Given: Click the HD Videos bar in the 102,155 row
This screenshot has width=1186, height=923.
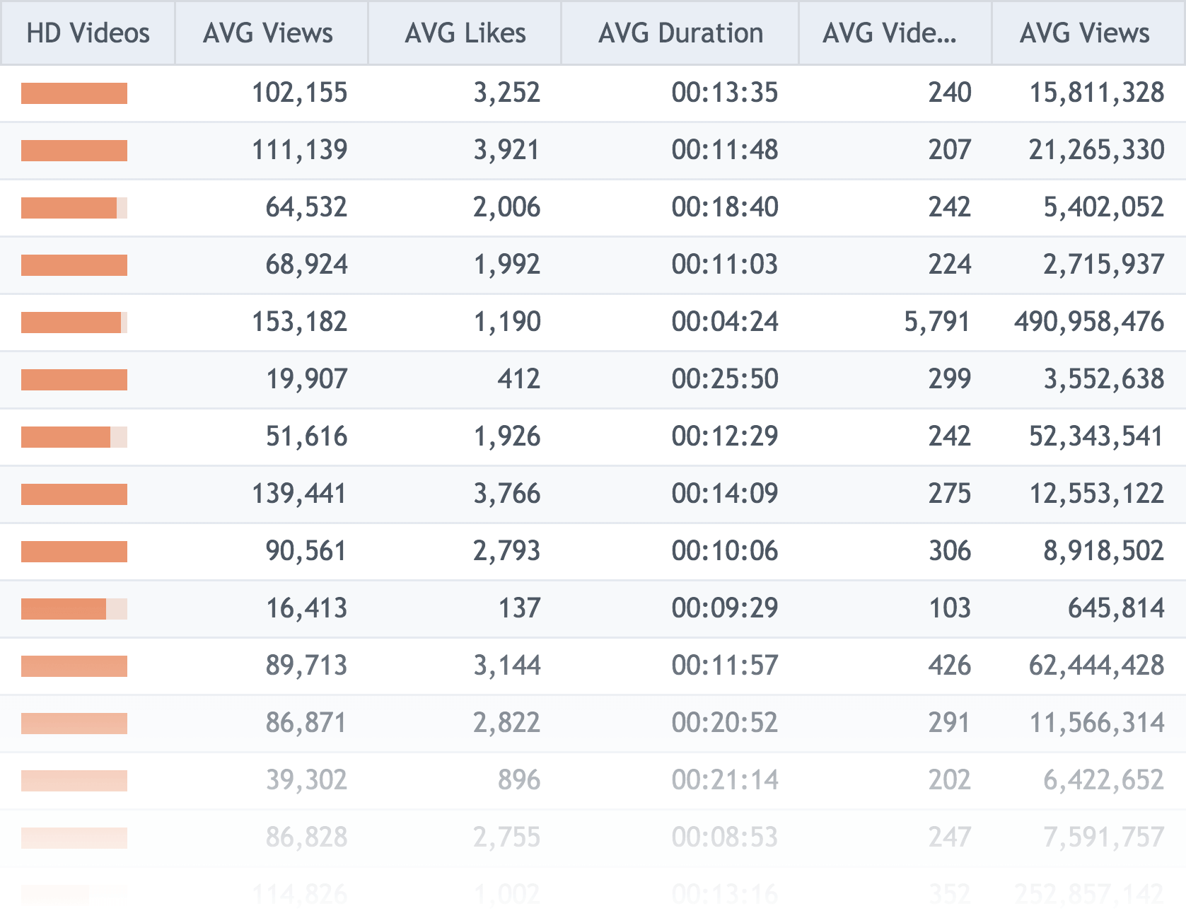Looking at the screenshot, I should pos(74,93).
